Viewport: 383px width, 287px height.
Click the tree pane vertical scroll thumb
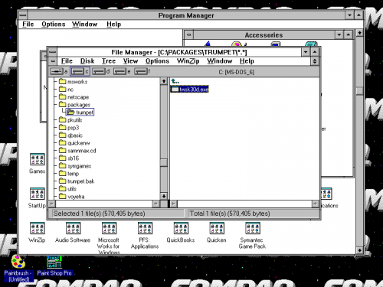click(164, 162)
